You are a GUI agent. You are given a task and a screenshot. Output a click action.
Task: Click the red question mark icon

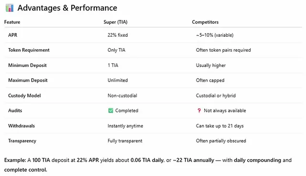(x=199, y=111)
